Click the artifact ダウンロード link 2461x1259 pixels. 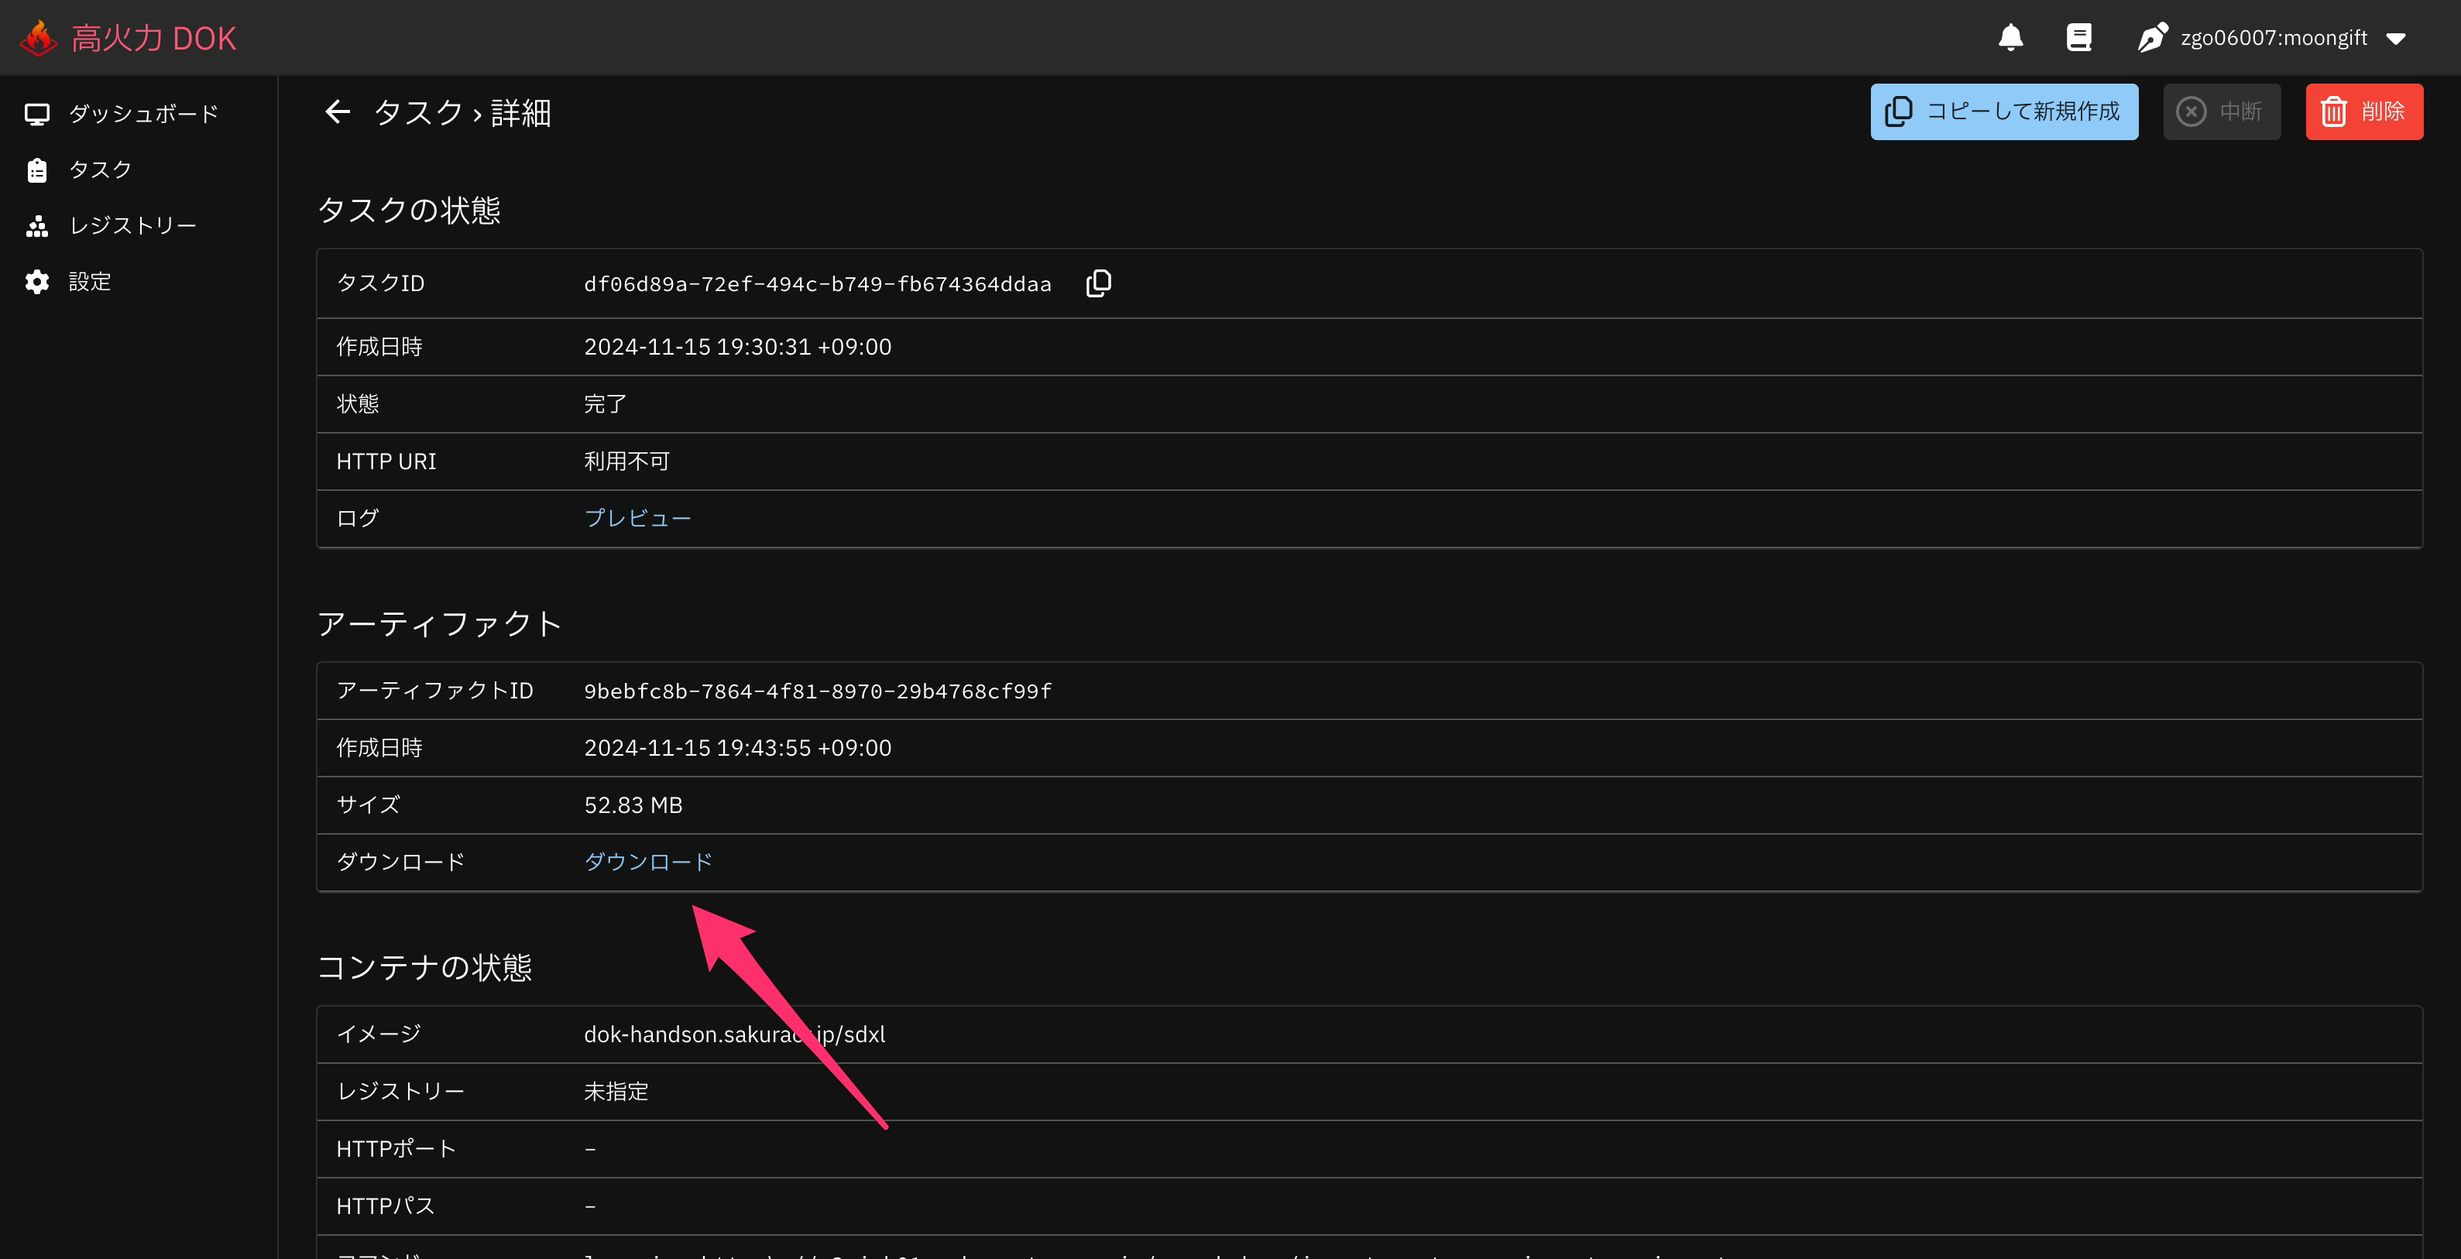[x=647, y=862]
